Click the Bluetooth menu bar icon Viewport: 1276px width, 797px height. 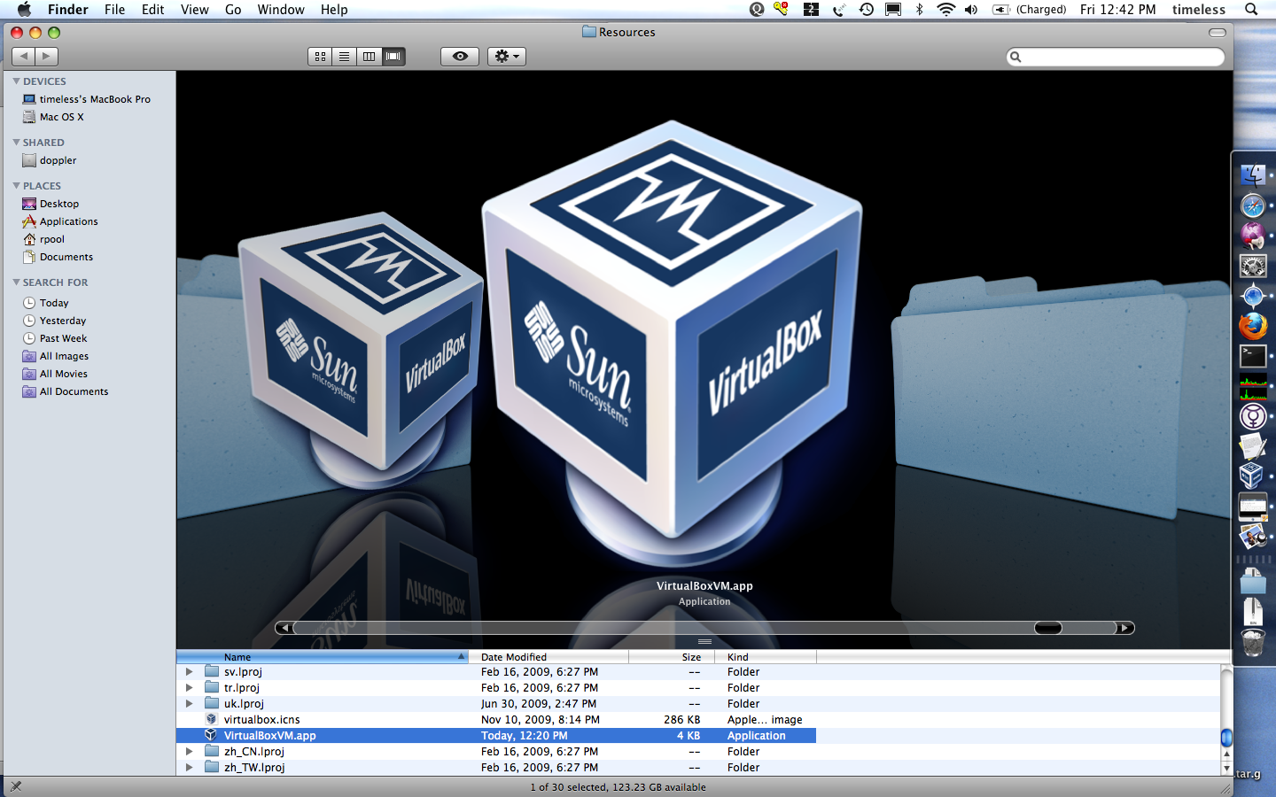[x=919, y=10]
